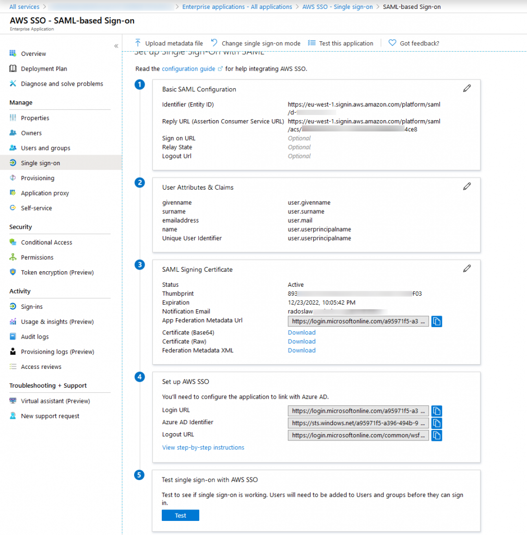Click Usage & insights chart icon
Image resolution: width=527 pixels, height=535 pixels.
[13, 321]
